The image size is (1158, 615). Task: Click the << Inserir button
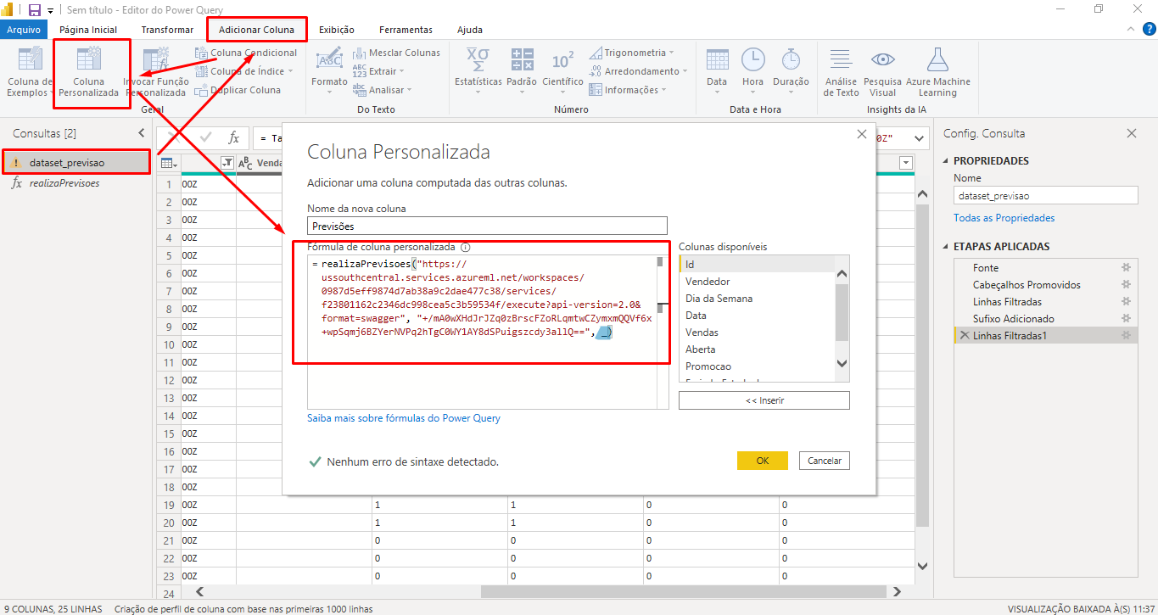(764, 400)
